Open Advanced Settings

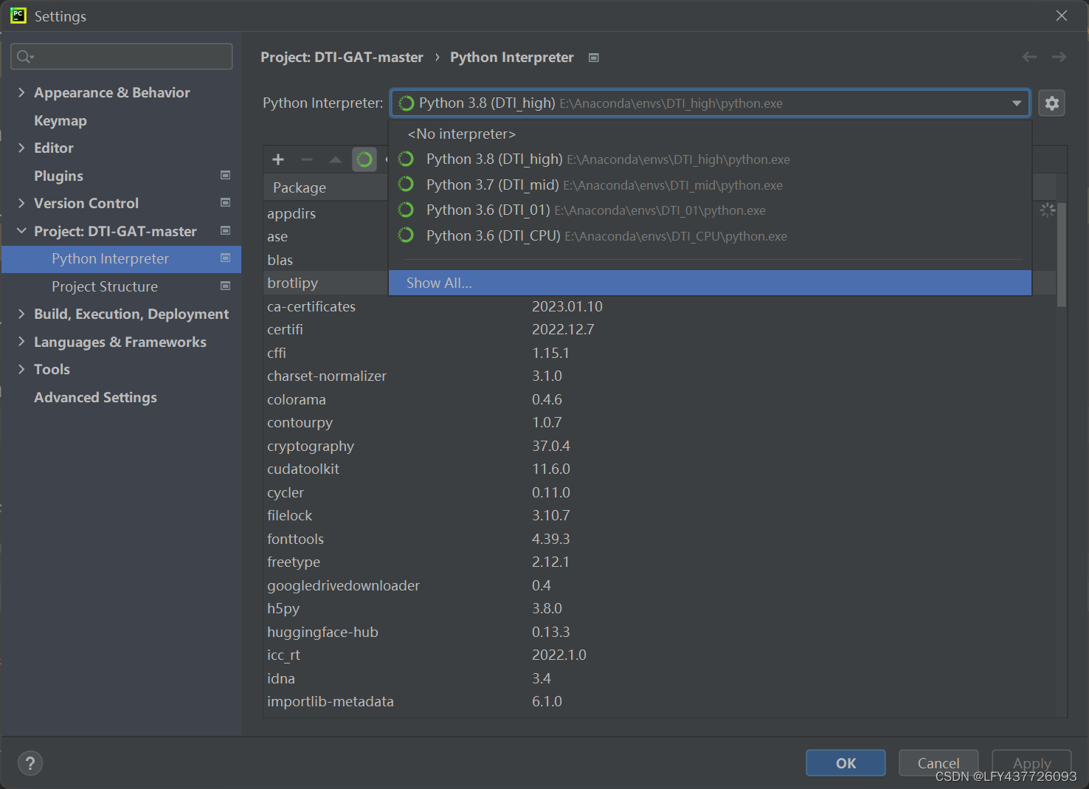point(95,397)
